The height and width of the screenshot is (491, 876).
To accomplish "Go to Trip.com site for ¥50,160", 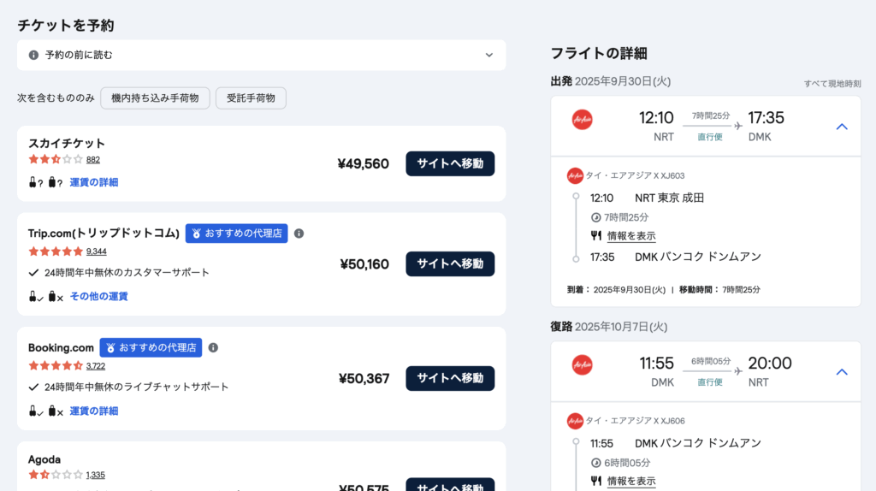I will point(450,264).
